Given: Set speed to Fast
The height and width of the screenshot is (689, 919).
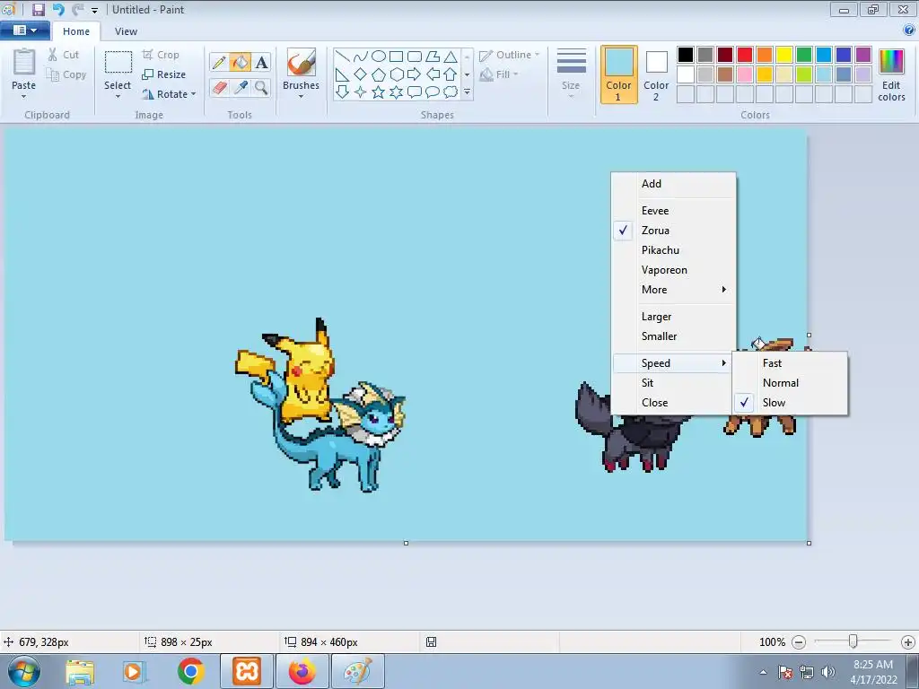Looking at the screenshot, I should click(790, 363).
